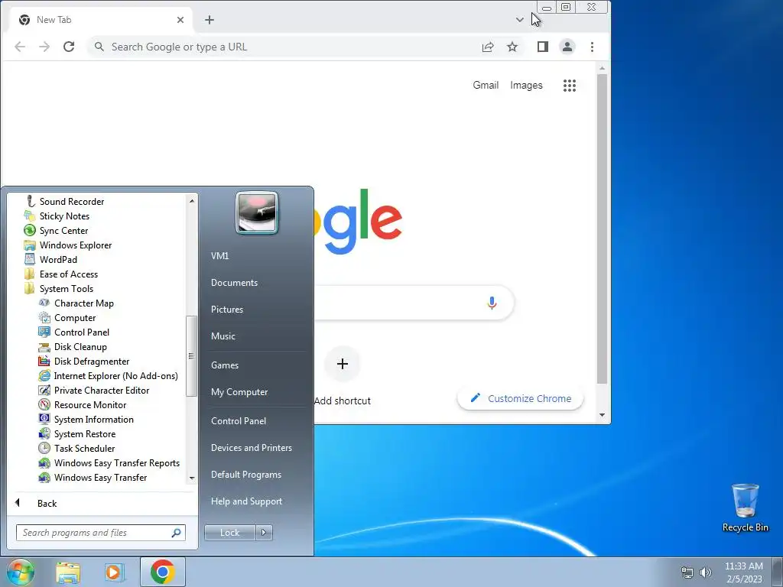
Task: Open Devices and Printers
Action: point(251,448)
